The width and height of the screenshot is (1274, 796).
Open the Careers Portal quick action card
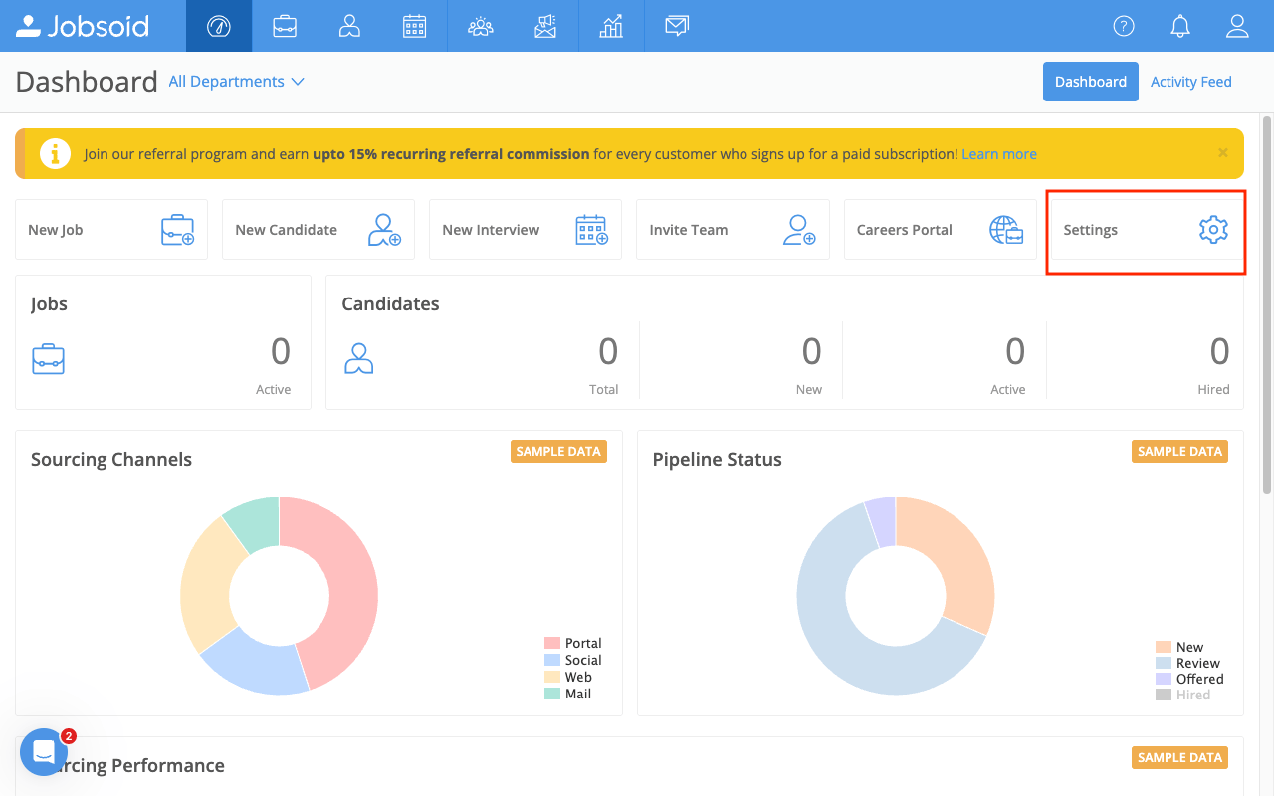(x=941, y=230)
